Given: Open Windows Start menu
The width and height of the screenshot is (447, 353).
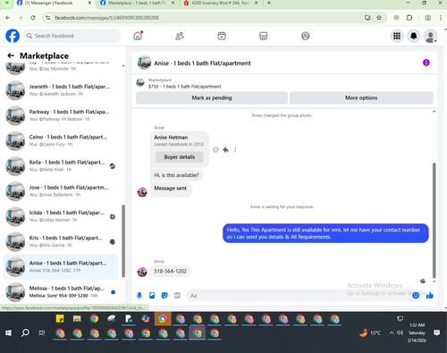Looking at the screenshot, I should 8,332.
